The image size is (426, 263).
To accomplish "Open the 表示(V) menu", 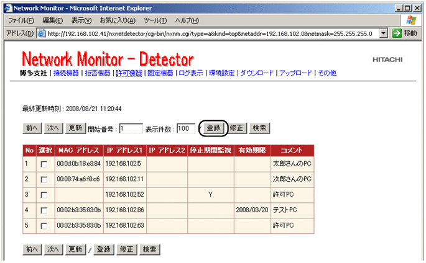I will coord(81,20).
